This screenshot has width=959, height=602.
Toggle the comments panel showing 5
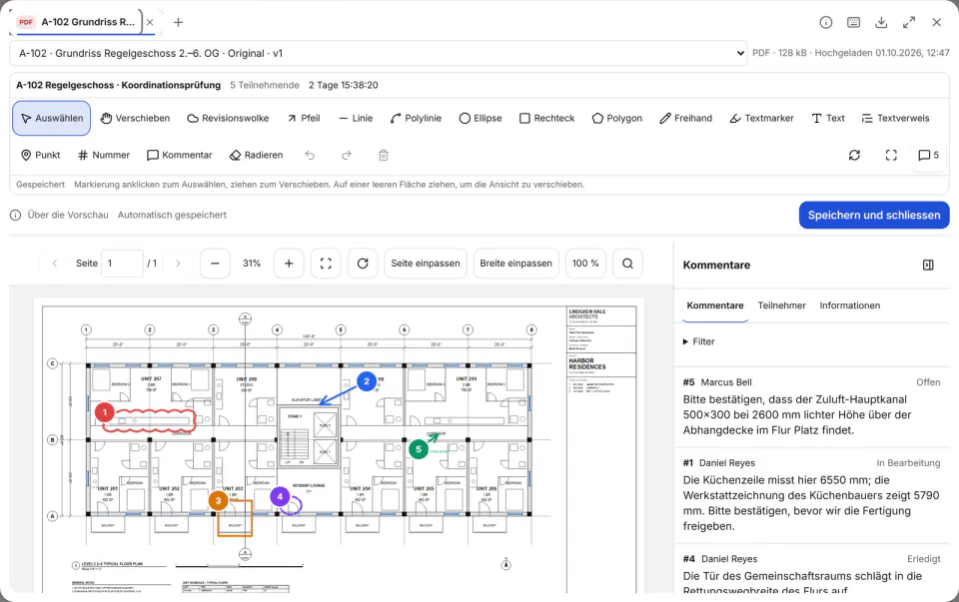coord(928,155)
